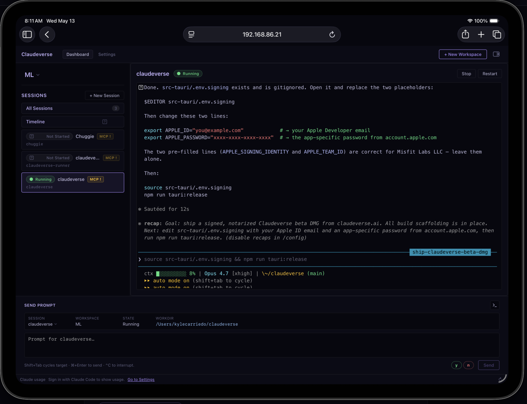Click the export APPLE_ID line
Image resolution: width=527 pixels, height=404 pixels.
click(257, 130)
